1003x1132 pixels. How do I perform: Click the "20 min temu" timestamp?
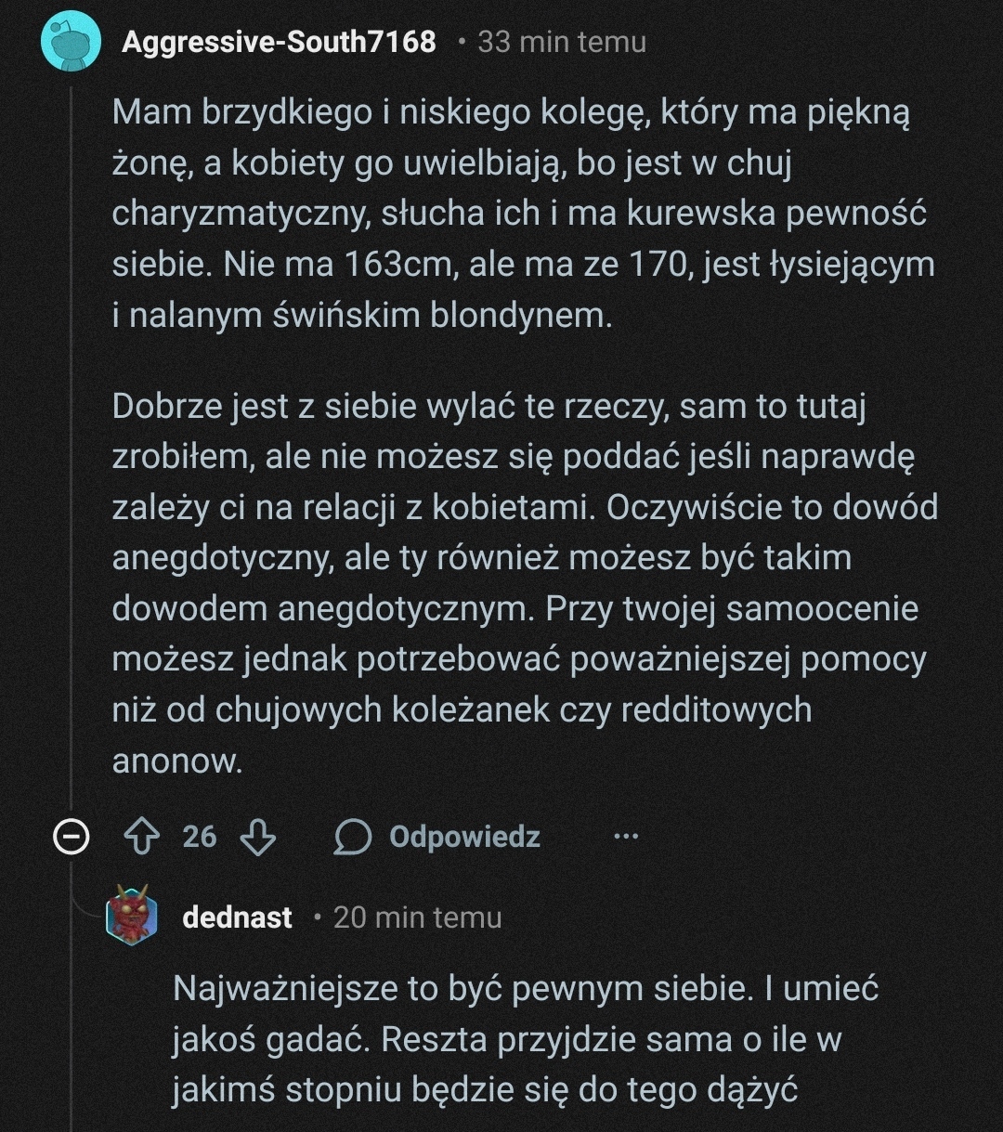coord(417,917)
